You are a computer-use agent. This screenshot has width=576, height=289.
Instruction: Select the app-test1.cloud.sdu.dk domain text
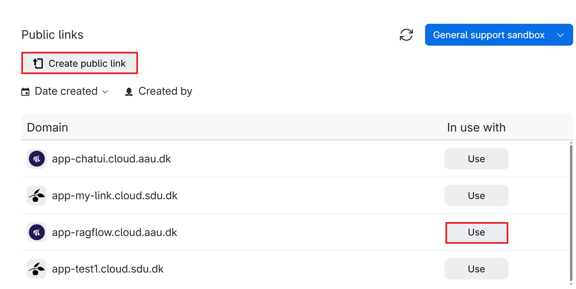pos(107,269)
